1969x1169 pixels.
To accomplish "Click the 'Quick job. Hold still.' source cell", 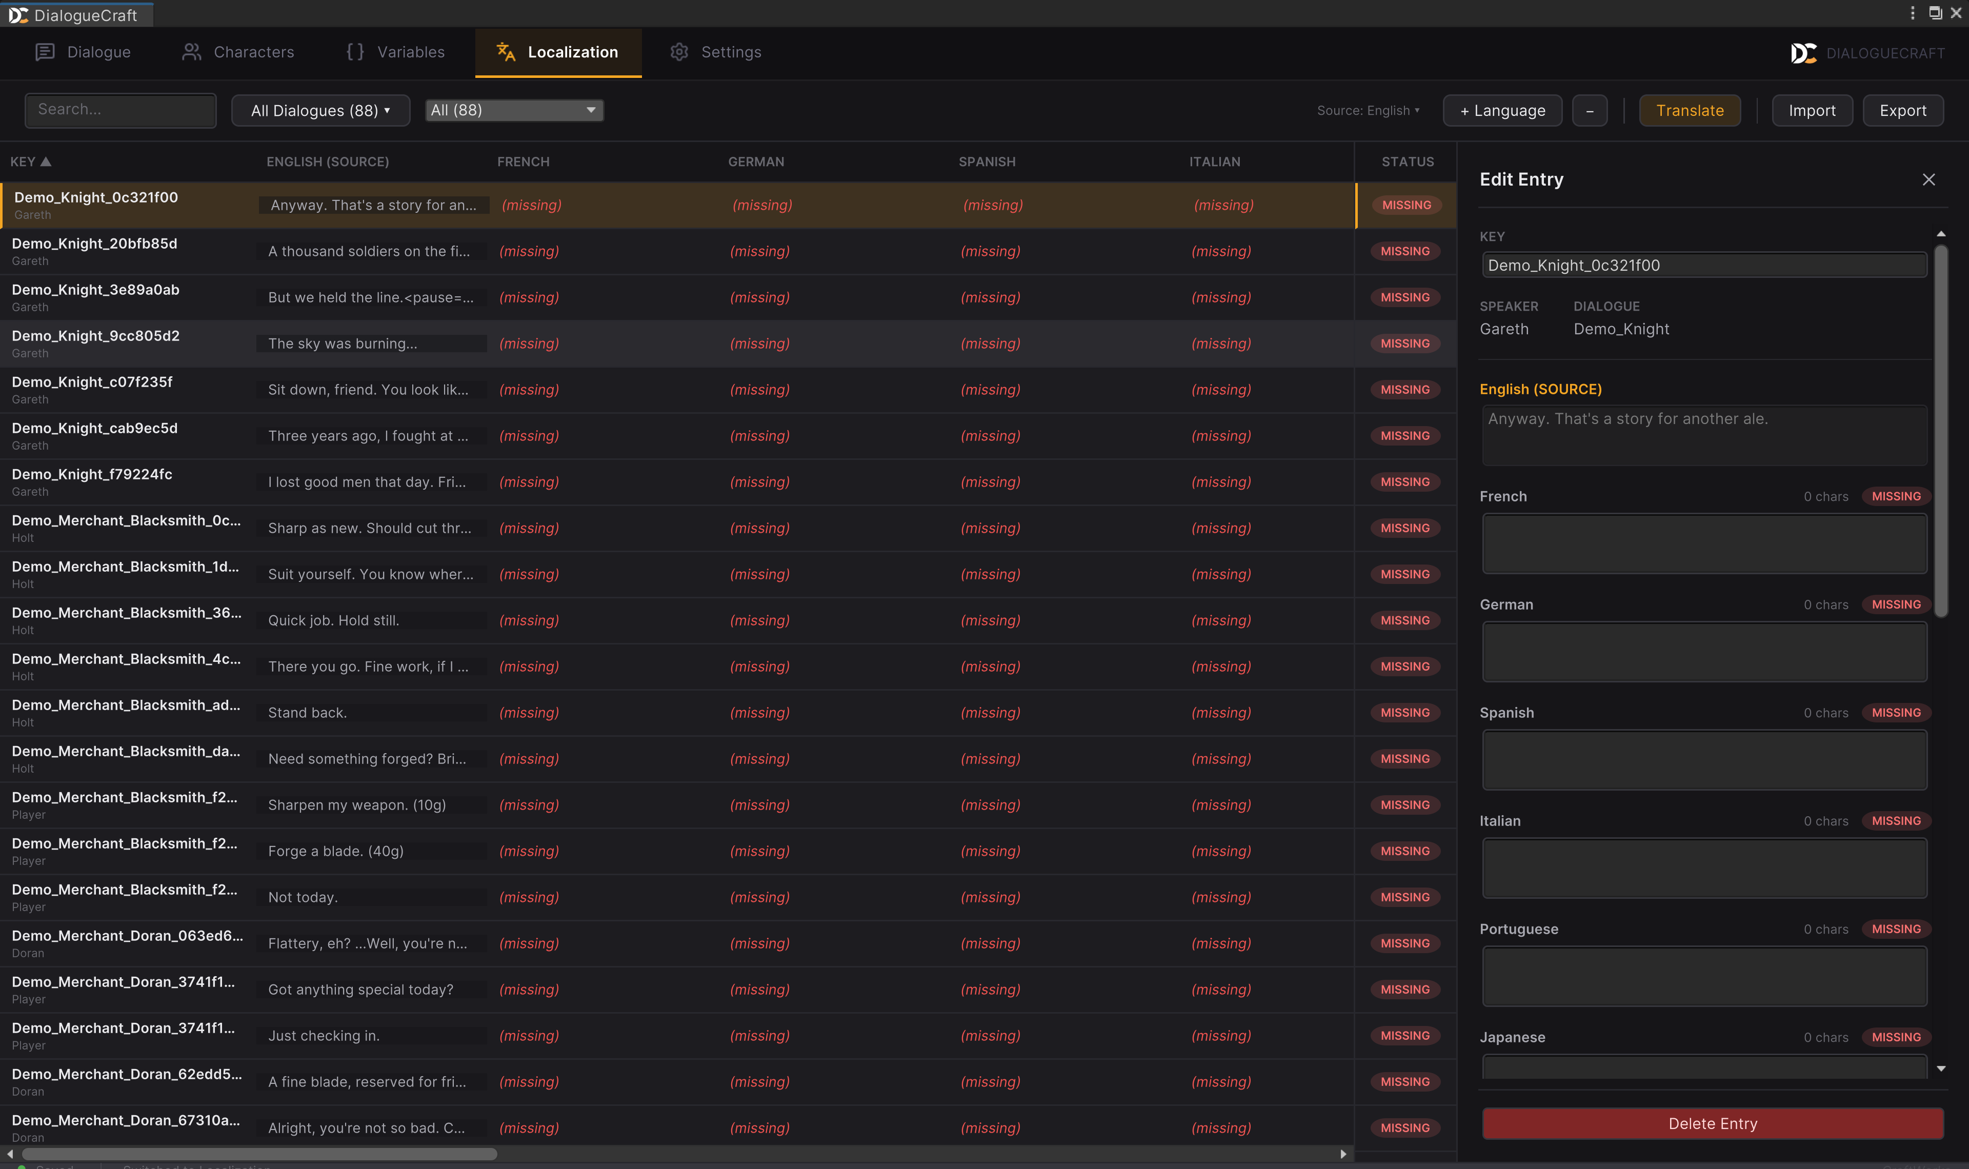I will click(371, 621).
